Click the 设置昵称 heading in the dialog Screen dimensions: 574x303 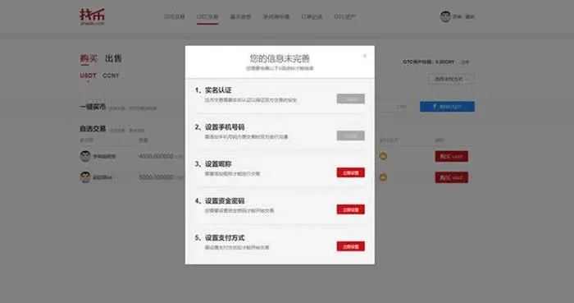pyautogui.click(x=218, y=164)
